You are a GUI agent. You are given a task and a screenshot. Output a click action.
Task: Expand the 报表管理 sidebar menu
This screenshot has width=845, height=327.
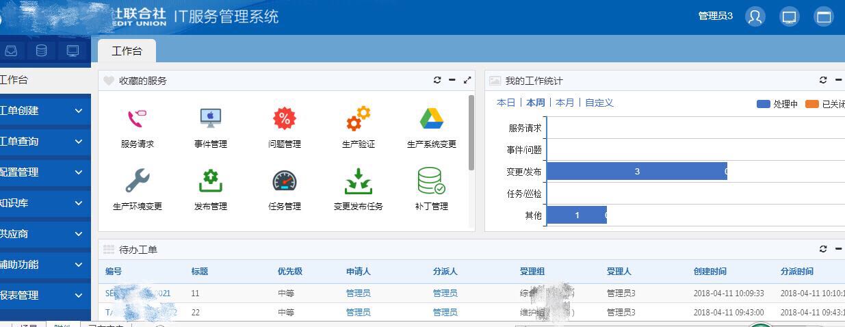tap(44, 296)
